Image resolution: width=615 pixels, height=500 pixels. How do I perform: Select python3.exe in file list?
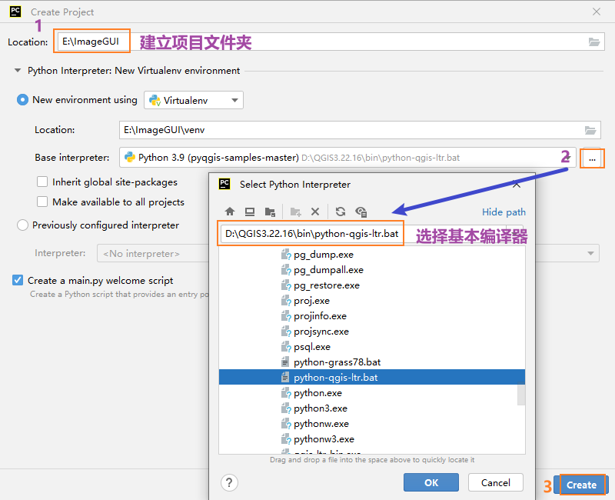click(x=372, y=408)
